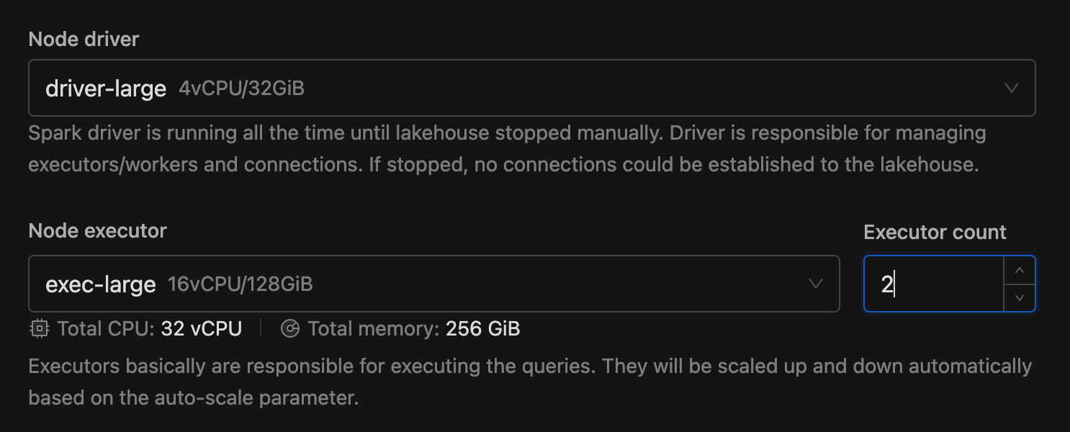Open the driver-large dropdown field

pos(532,88)
